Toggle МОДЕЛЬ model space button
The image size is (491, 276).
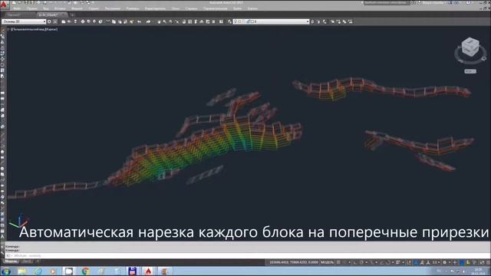tap(328, 262)
